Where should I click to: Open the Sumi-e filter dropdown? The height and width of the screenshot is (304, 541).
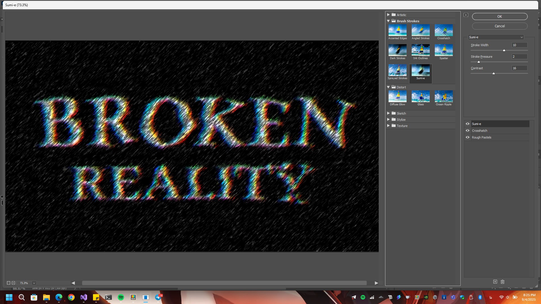tap(496, 37)
